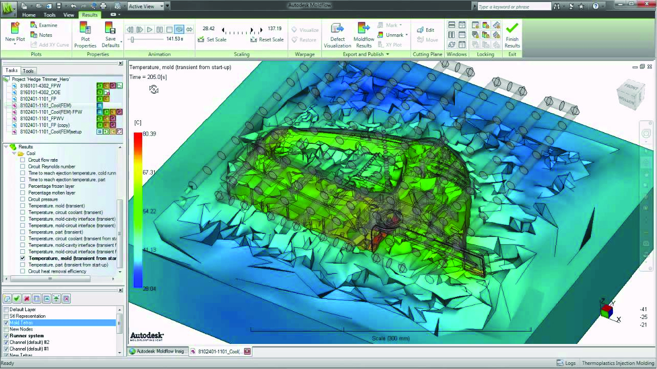Collapse the Cool results folder

[14, 153]
